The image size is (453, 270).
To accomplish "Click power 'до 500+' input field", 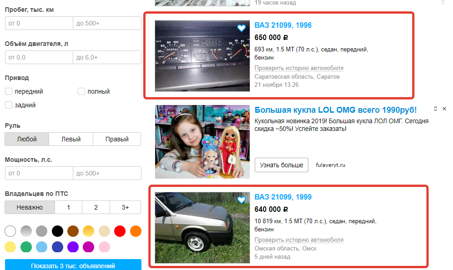I will click(107, 173).
